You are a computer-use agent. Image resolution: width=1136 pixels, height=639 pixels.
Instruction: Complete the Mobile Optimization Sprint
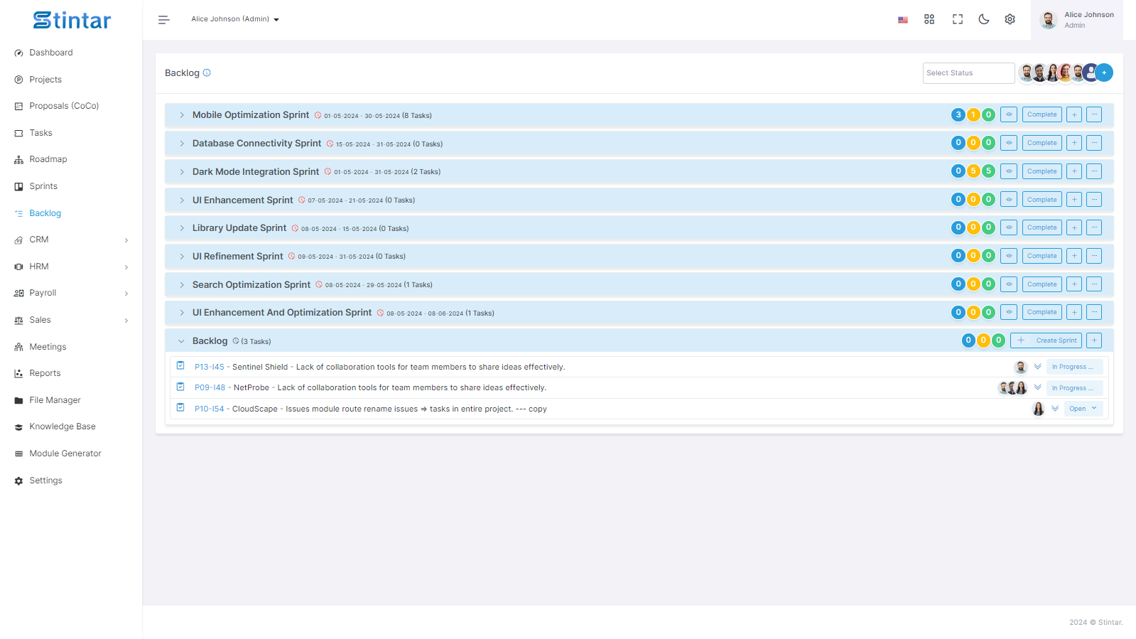(x=1042, y=114)
